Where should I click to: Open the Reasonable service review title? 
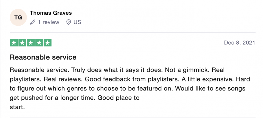(43, 57)
